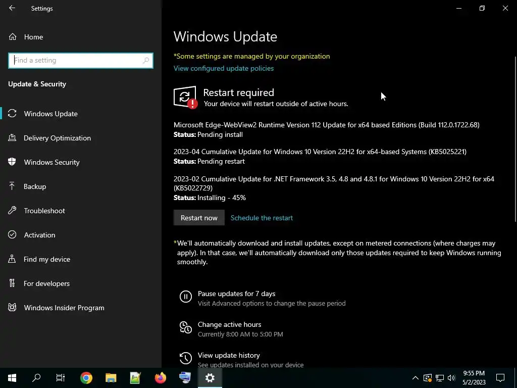
Task: Launch Google Chrome from the taskbar
Action: [x=86, y=378]
